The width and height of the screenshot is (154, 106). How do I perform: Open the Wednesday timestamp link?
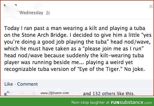tap(31, 13)
